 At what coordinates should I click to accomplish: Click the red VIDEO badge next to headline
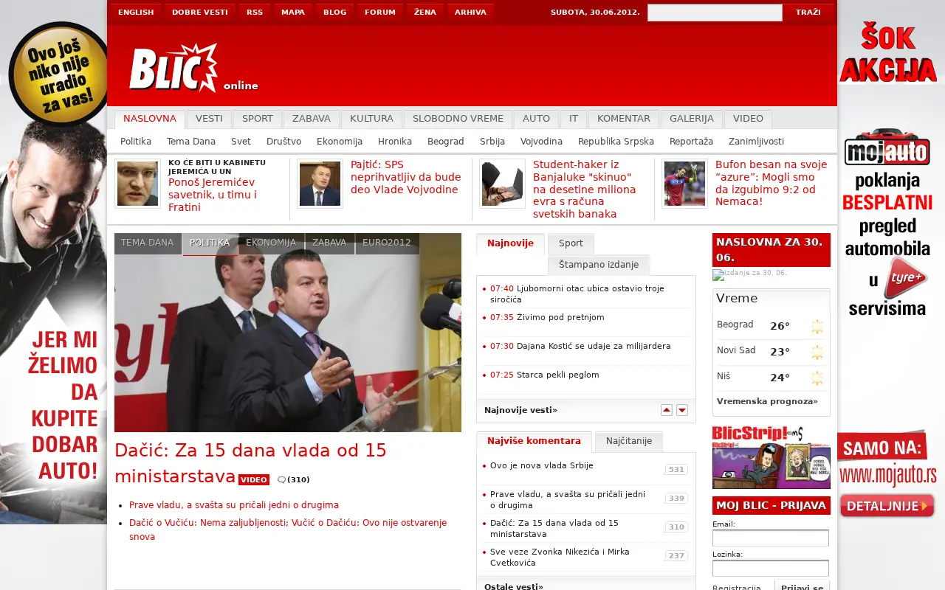click(254, 479)
